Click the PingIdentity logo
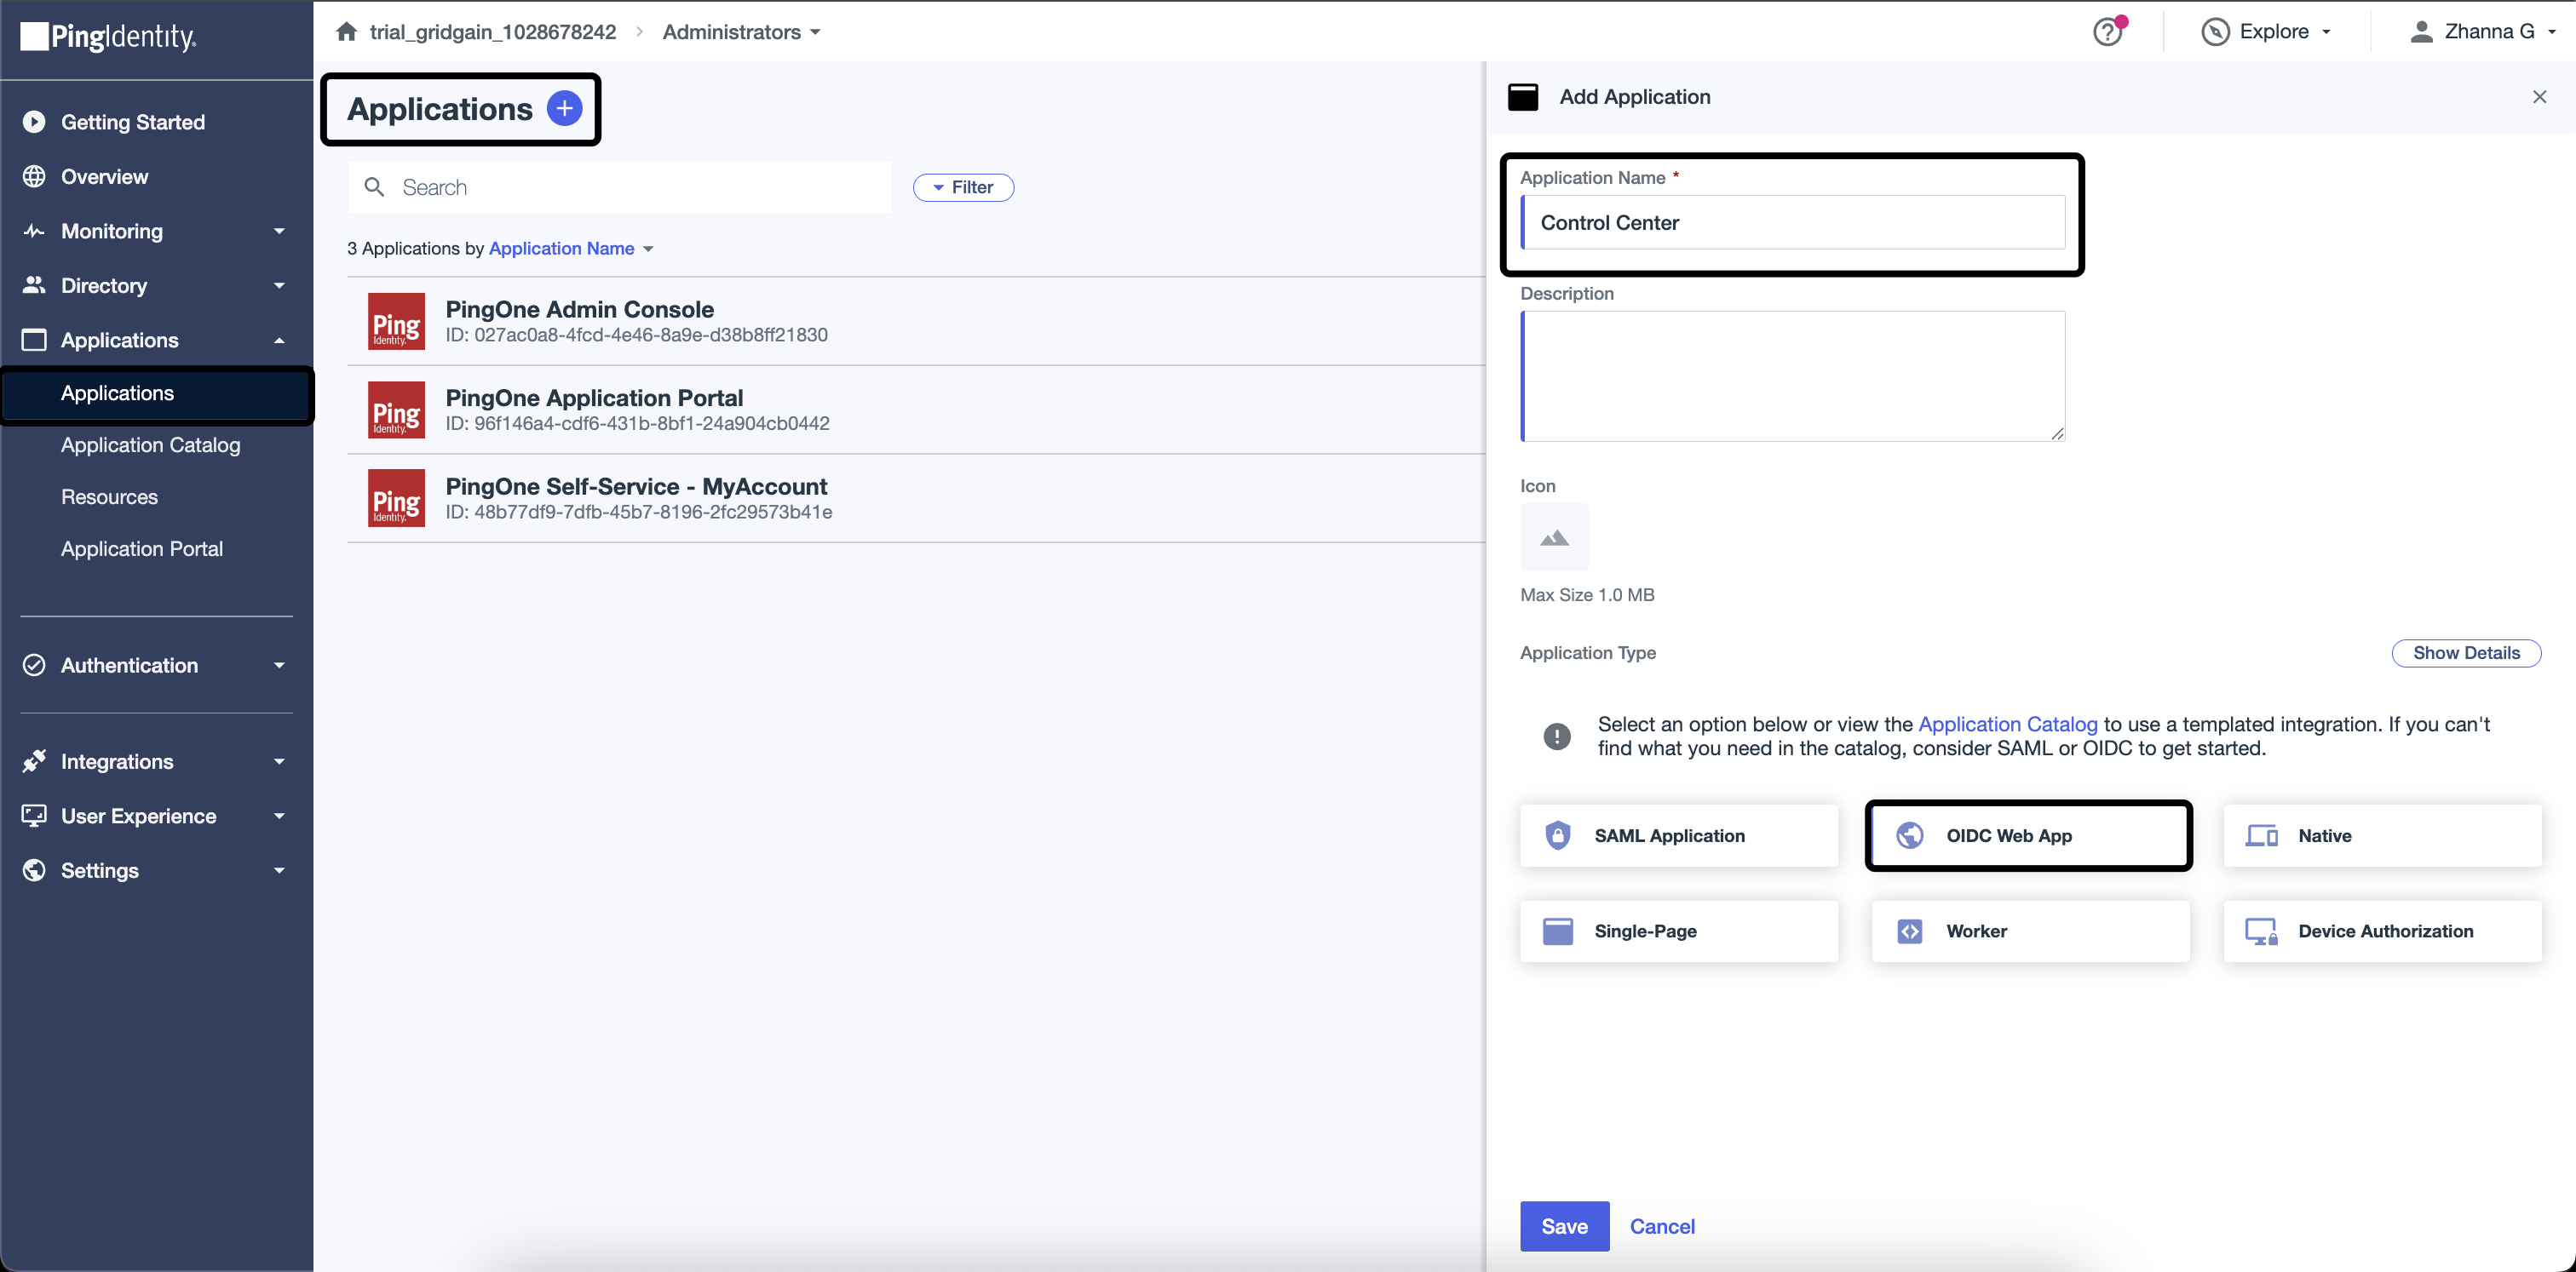2576x1272 pixels. point(108,37)
